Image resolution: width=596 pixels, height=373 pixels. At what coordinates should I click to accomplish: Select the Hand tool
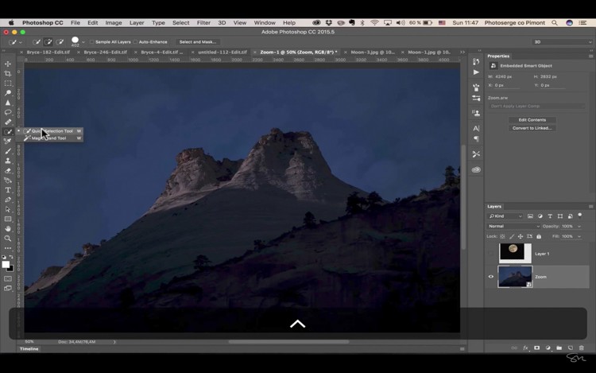click(x=8, y=229)
